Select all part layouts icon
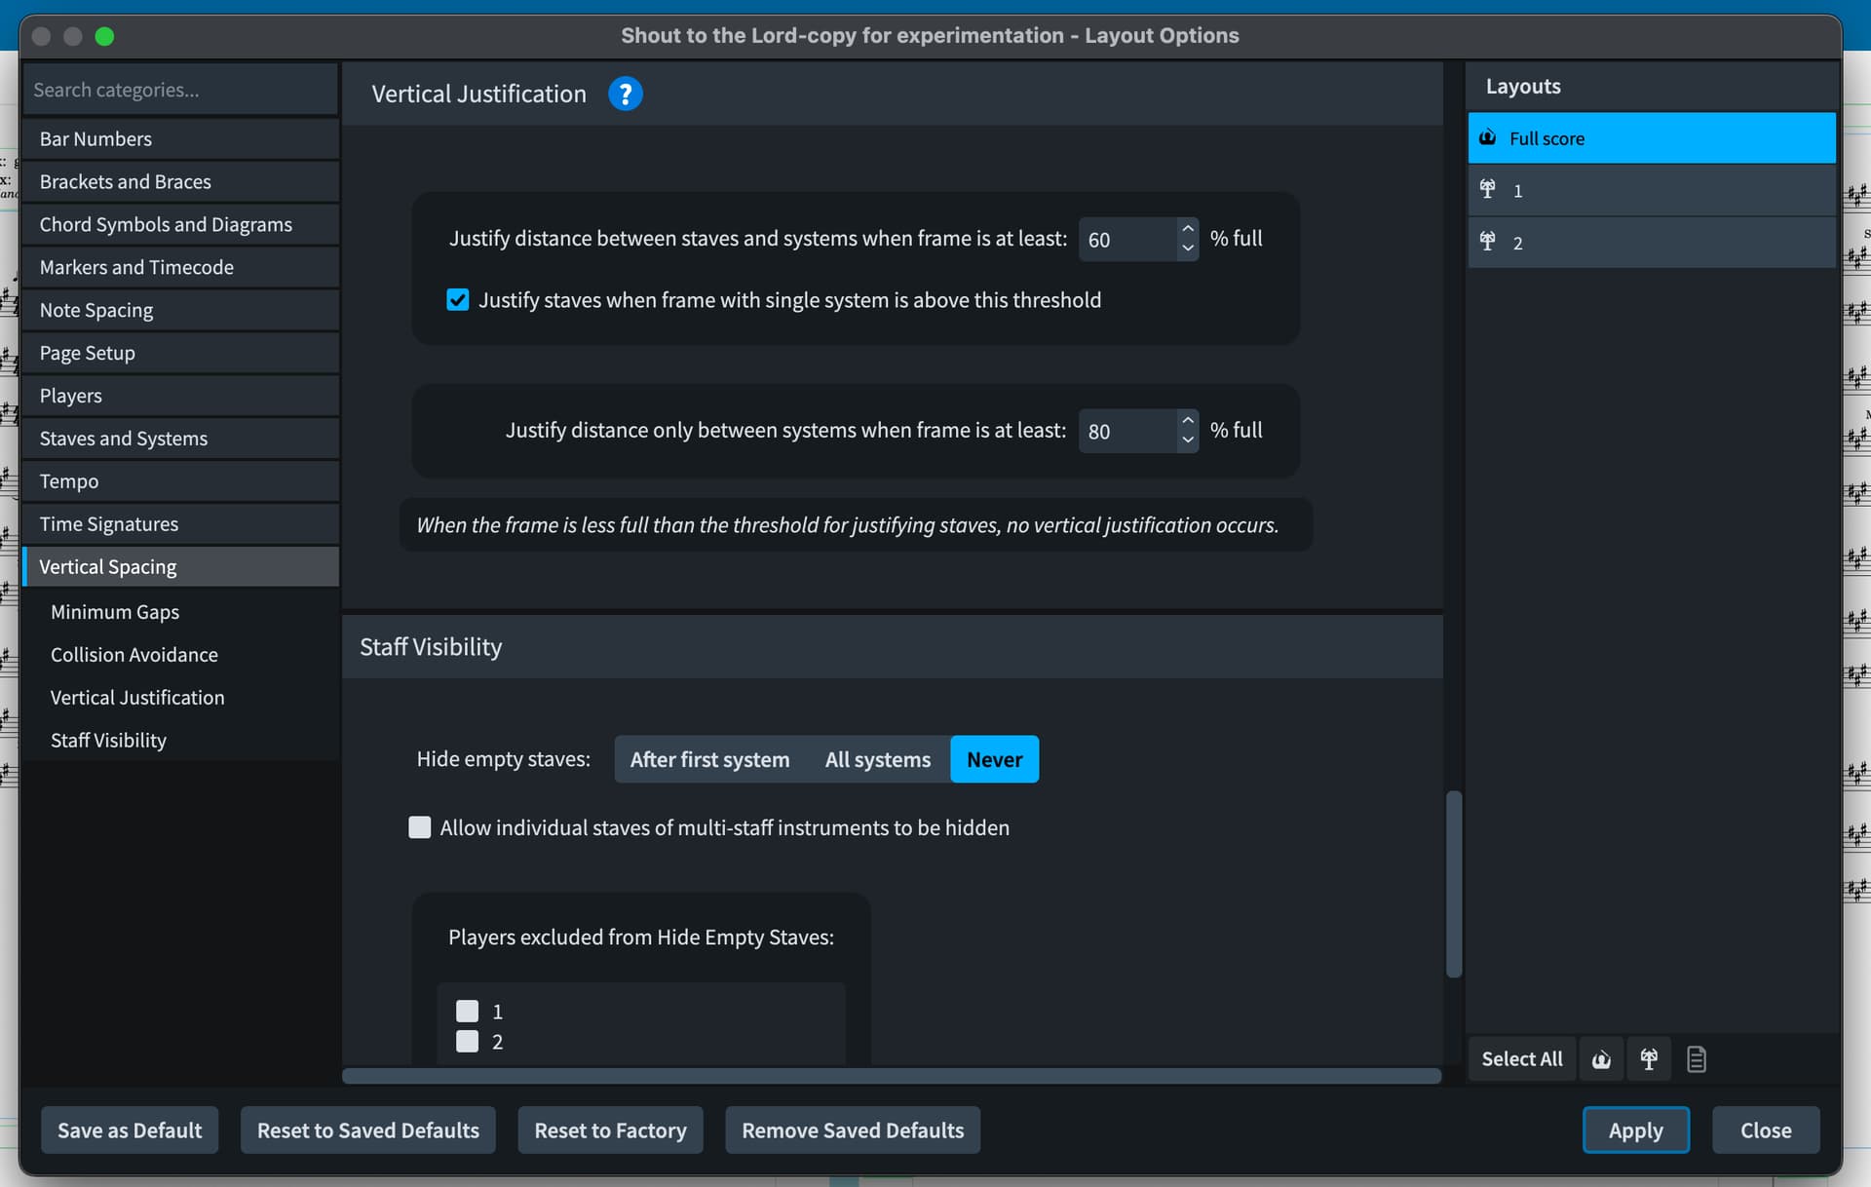Viewport: 1871px width, 1187px height. [x=1649, y=1059]
